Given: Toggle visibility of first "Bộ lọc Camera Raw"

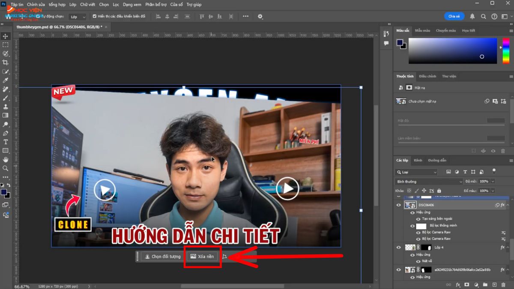Looking at the screenshot, I should 418,232.
